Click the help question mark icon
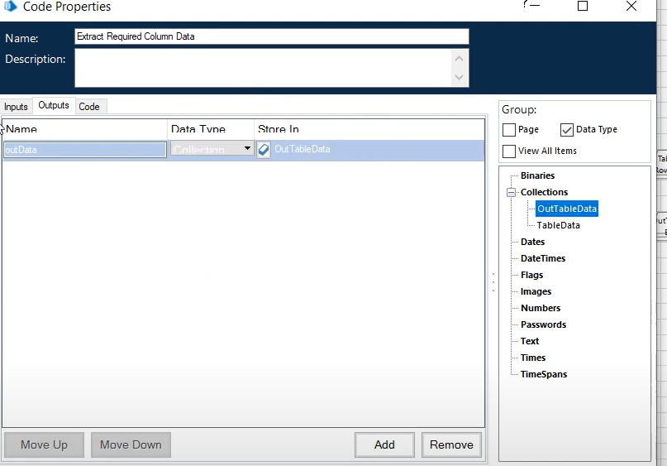Viewport: 667px width, 466px height. (x=525, y=4)
